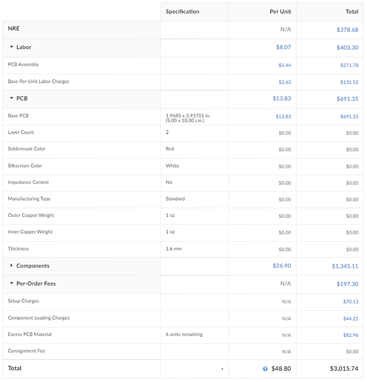Click Base PCB per-unit price $13.83
This screenshot has height=382, width=367.
tap(283, 116)
